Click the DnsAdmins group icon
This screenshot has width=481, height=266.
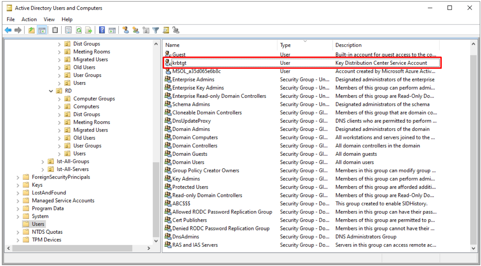tap(168, 236)
